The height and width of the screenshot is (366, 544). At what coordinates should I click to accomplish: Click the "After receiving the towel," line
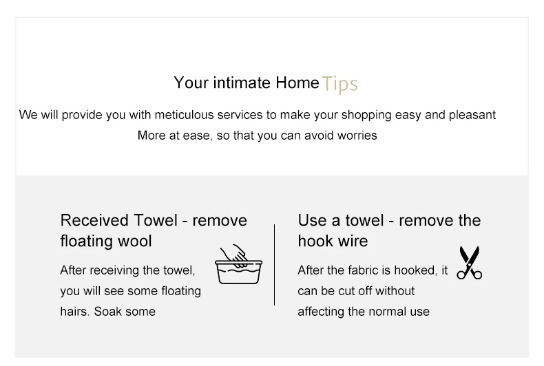pyautogui.click(x=127, y=270)
